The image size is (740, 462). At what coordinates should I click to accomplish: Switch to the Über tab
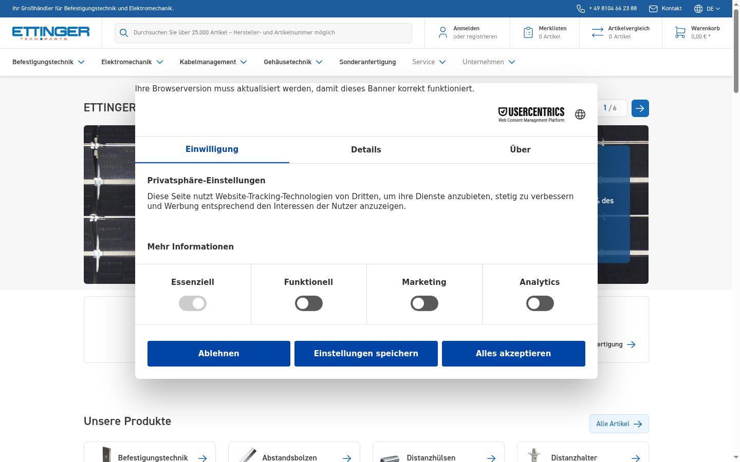521,150
